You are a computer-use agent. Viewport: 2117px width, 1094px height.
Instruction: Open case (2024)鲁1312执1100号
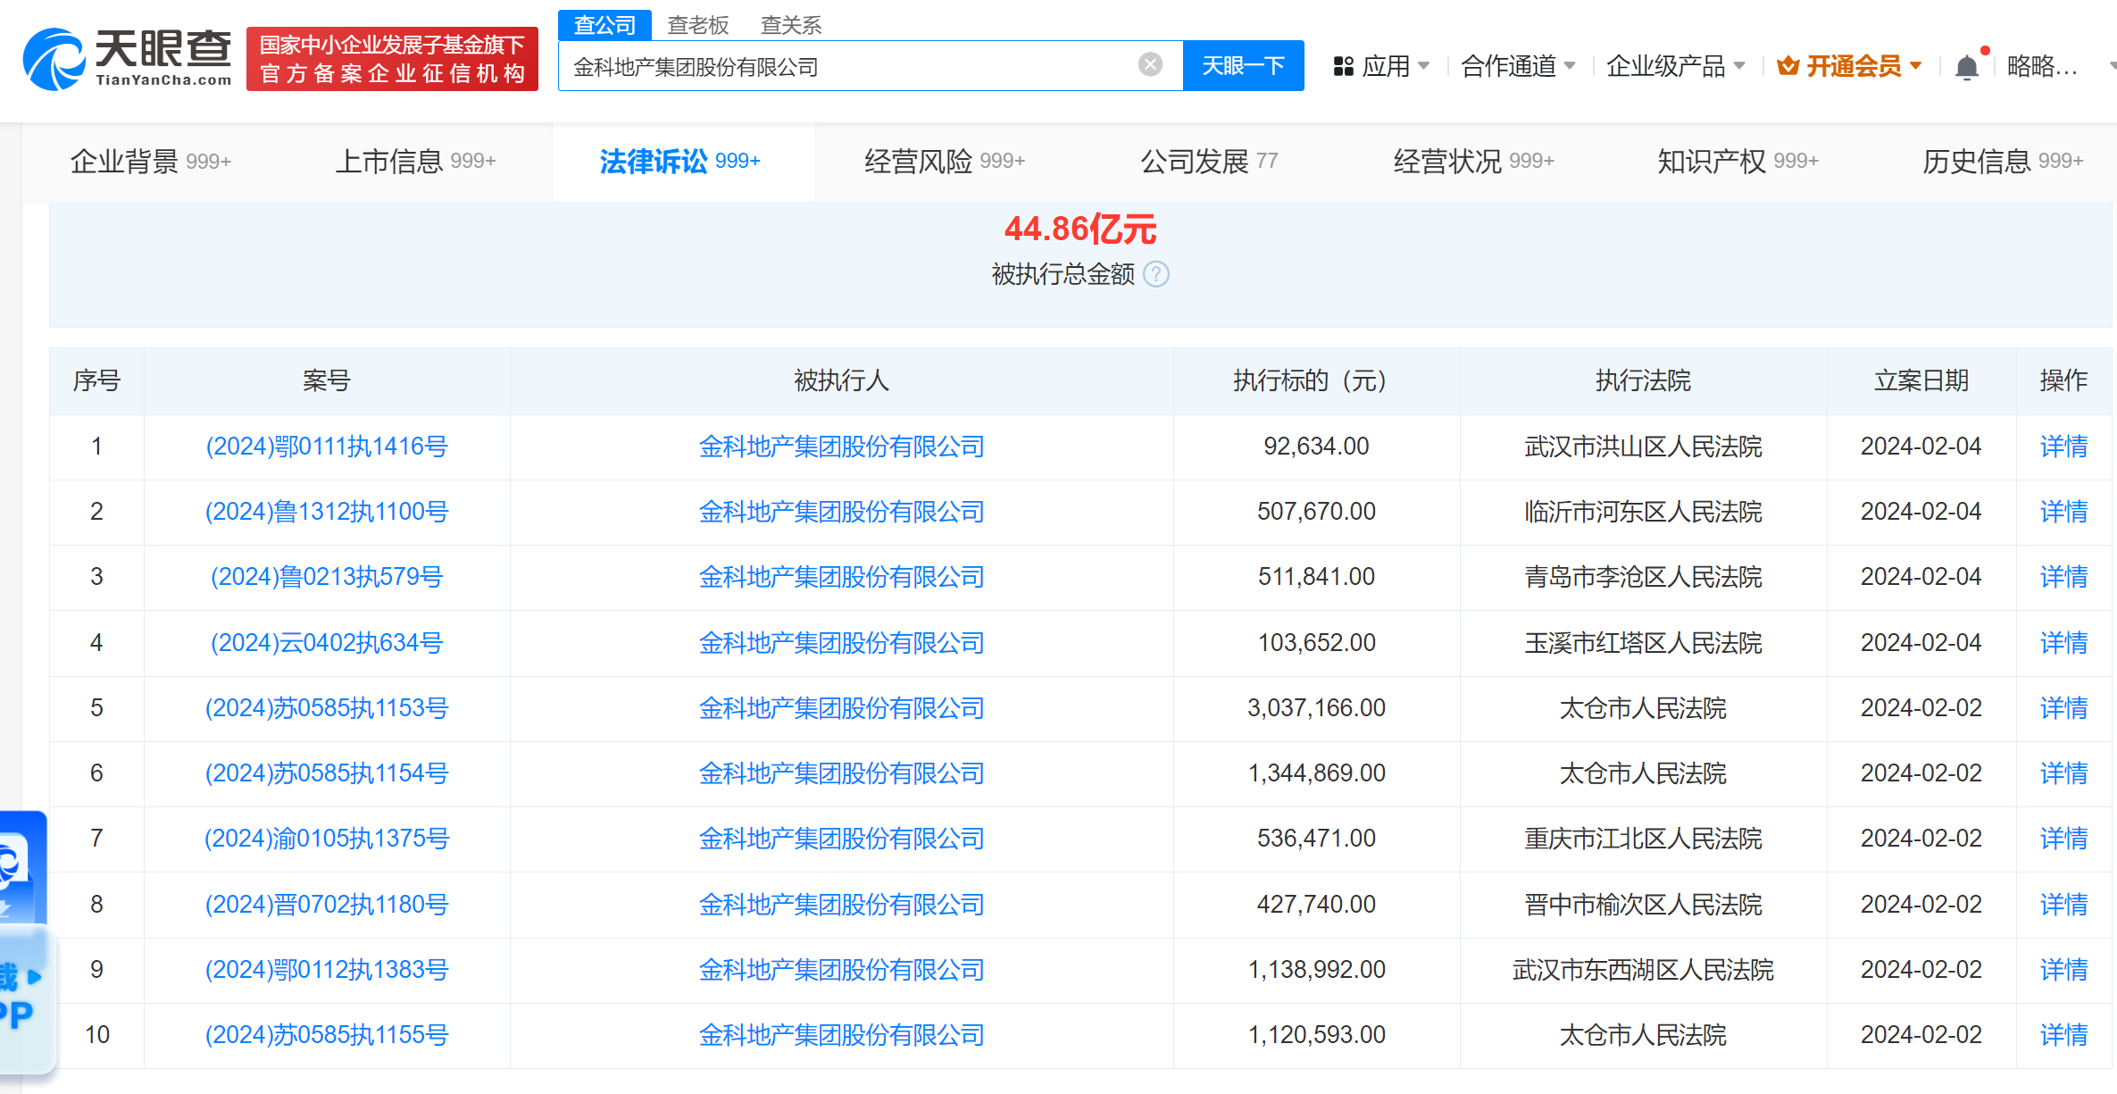[327, 512]
